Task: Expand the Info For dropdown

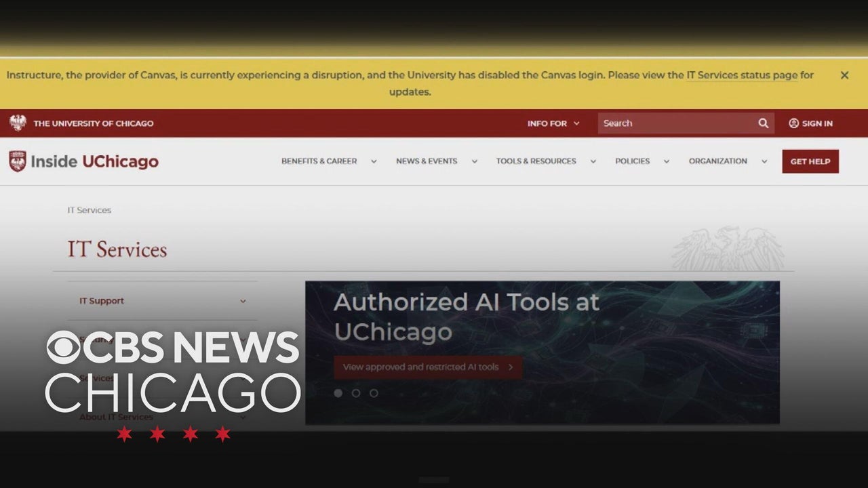Action: [553, 123]
